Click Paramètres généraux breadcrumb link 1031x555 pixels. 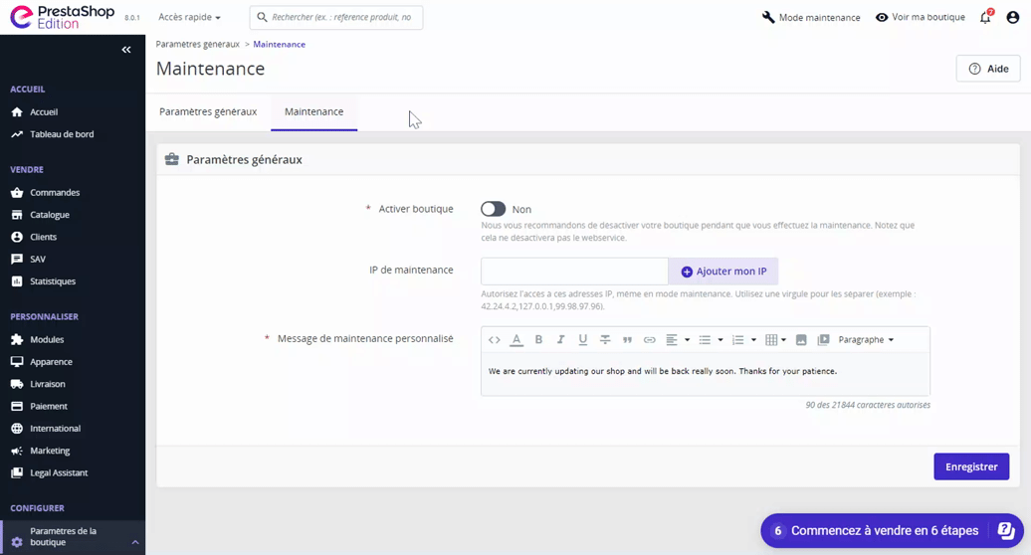197,44
